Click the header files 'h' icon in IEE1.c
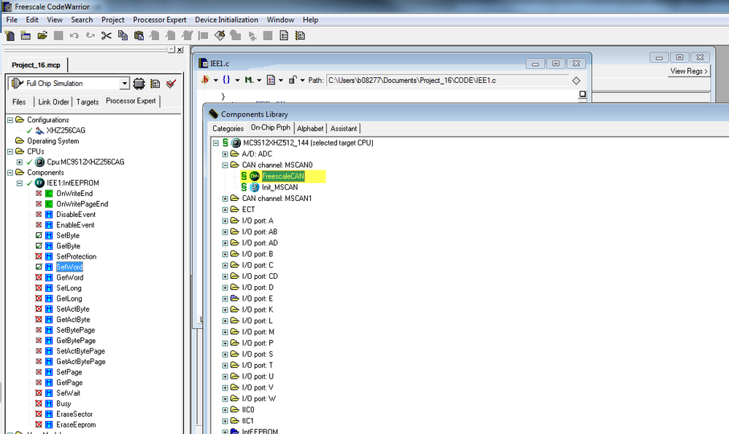 coord(205,80)
